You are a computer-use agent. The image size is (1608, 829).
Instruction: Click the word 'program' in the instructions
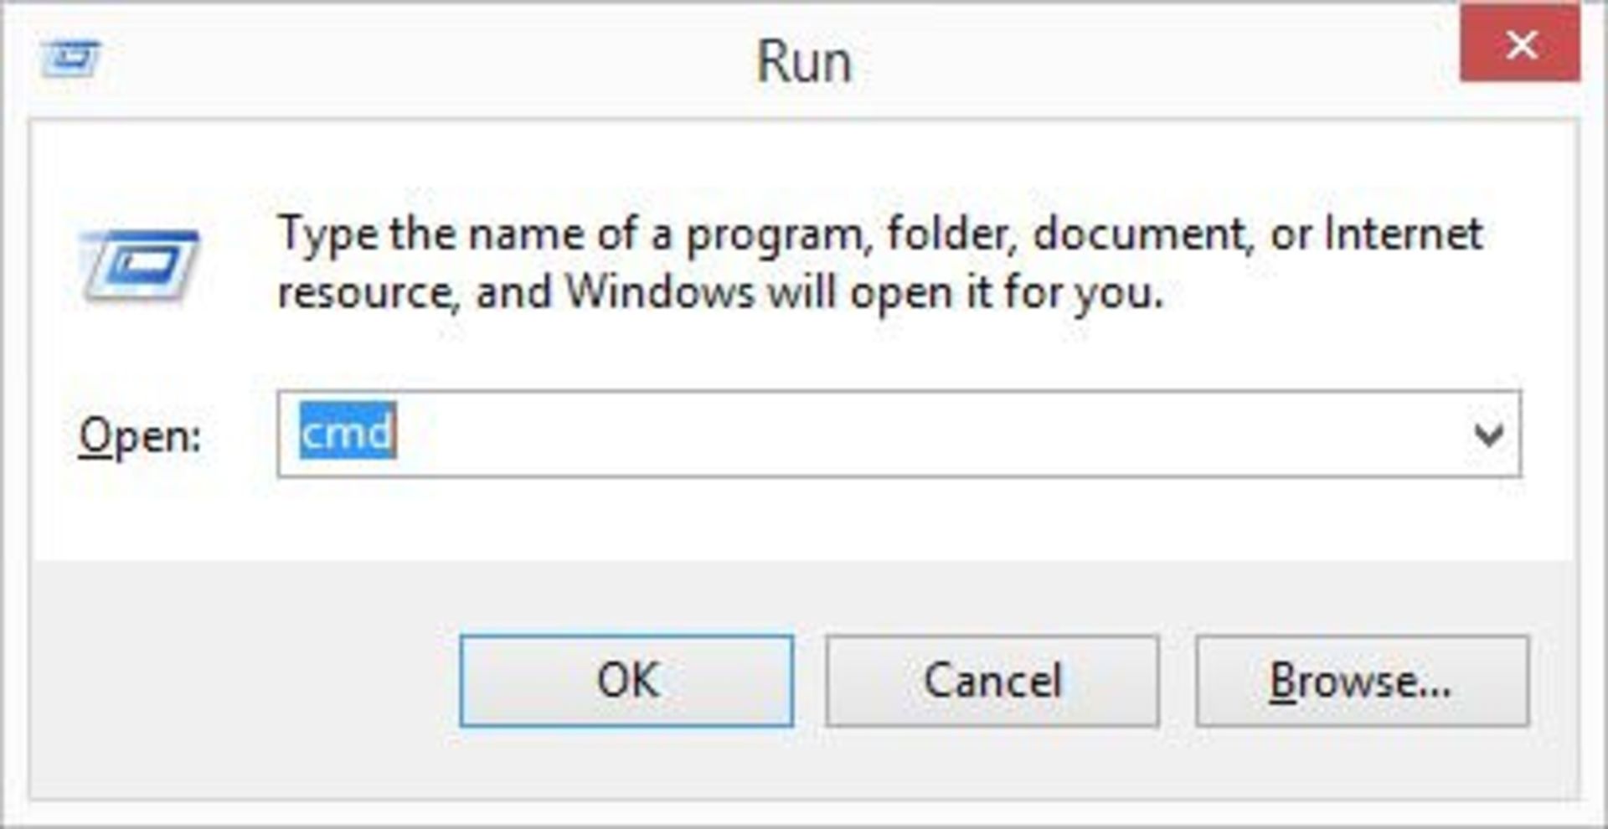774,235
